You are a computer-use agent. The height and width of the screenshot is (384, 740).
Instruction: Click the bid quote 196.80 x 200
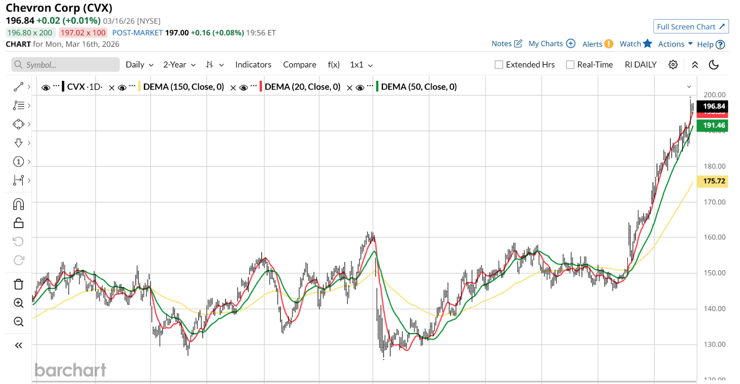(30, 33)
